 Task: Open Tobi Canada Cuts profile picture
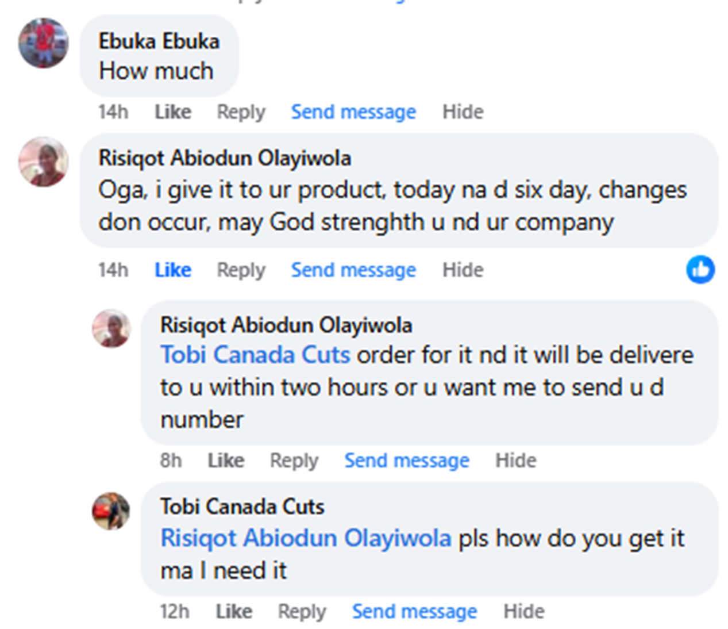click(x=111, y=511)
